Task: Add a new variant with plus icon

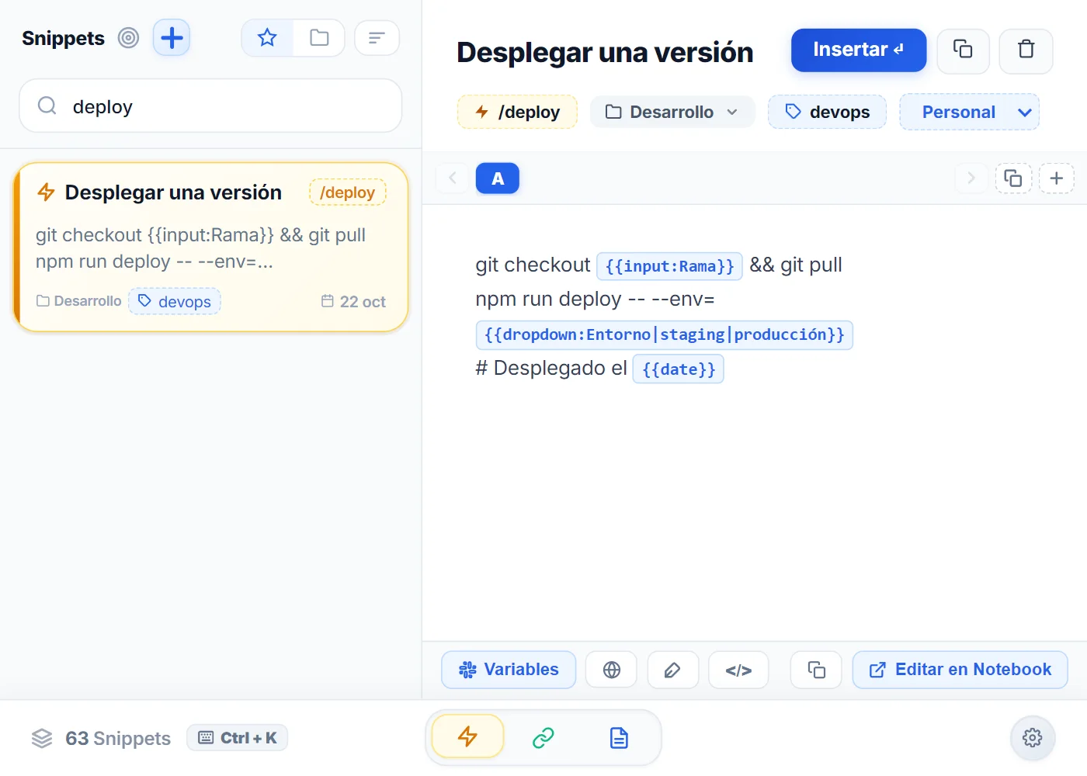Action: (x=1057, y=178)
